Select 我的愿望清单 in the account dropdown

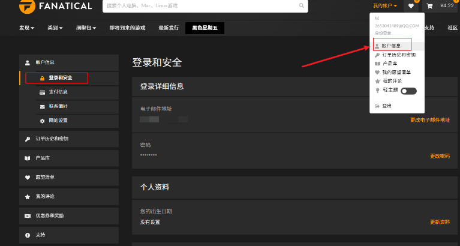pyautogui.click(x=397, y=72)
